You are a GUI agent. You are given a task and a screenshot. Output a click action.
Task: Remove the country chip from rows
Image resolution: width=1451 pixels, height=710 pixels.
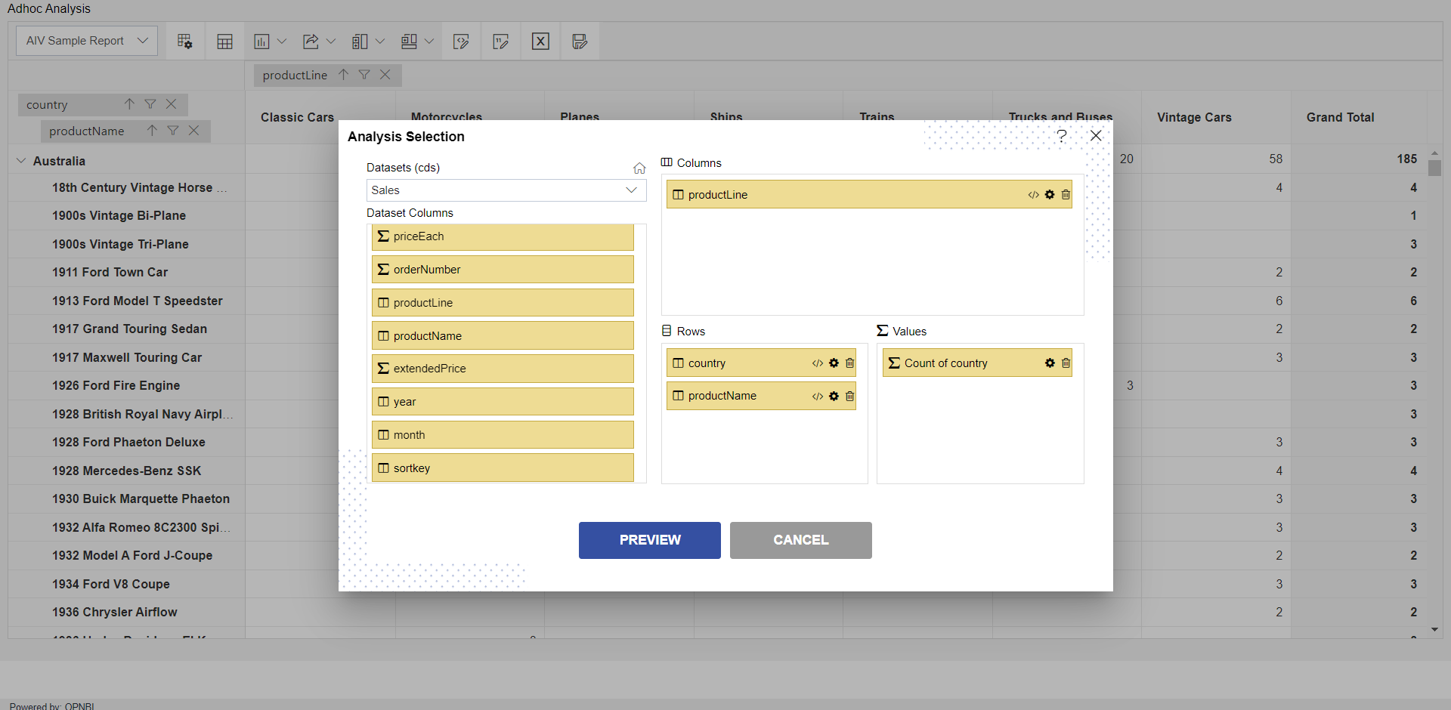[172, 104]
